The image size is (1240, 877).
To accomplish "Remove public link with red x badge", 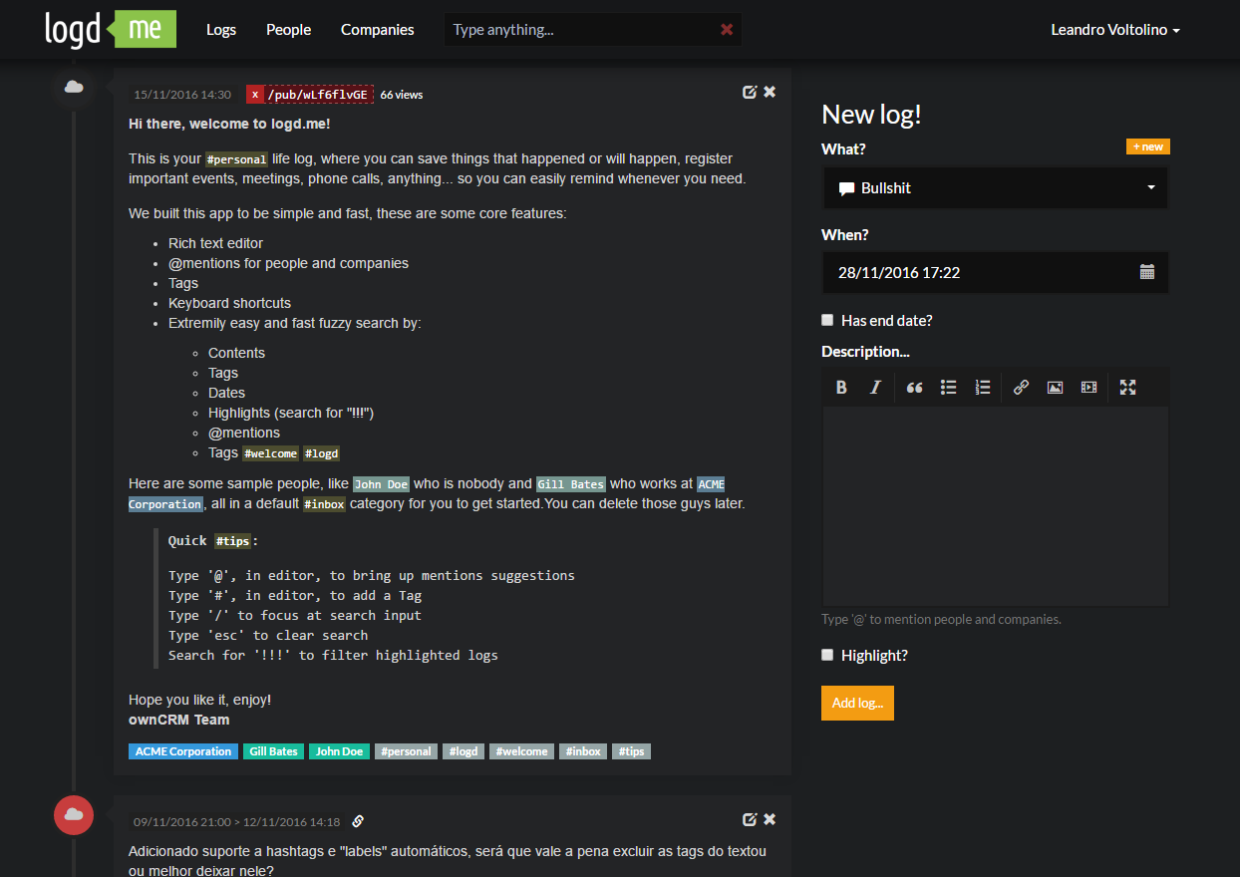I will click(255, 95).
